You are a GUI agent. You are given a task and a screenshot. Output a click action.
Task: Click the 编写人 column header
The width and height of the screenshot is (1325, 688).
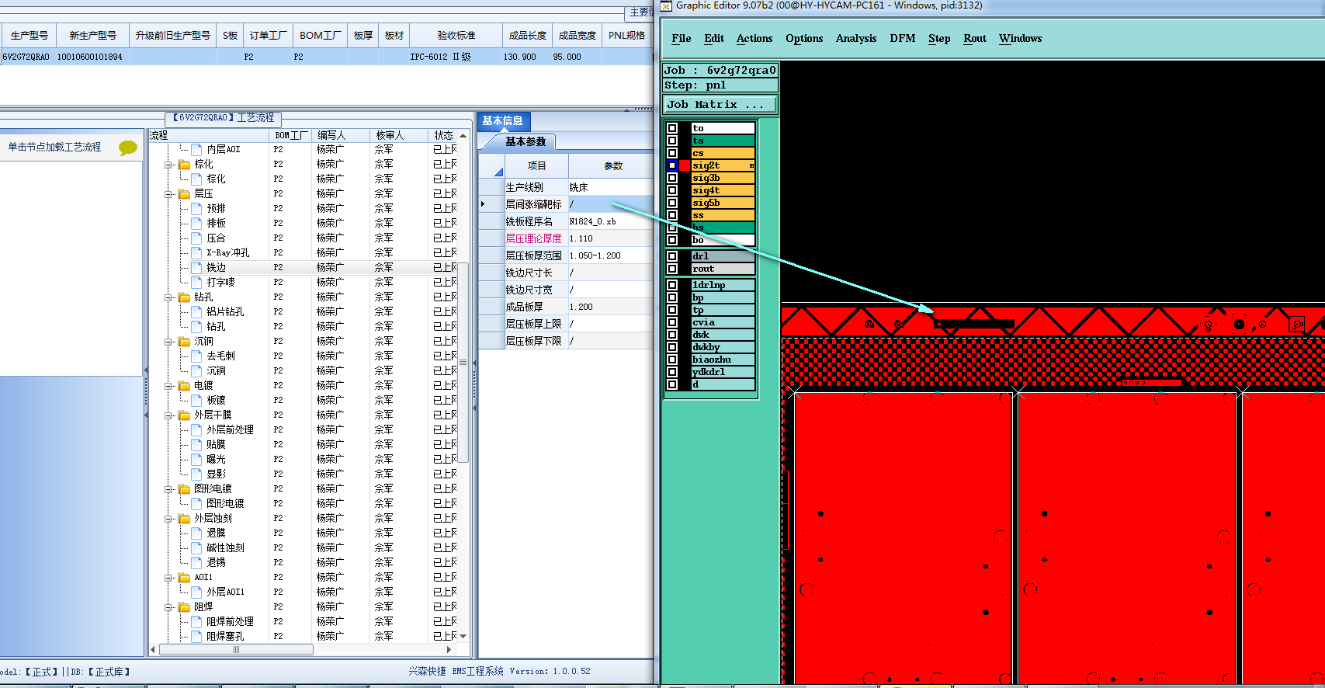pyautogui.click(x=342, y=135)
